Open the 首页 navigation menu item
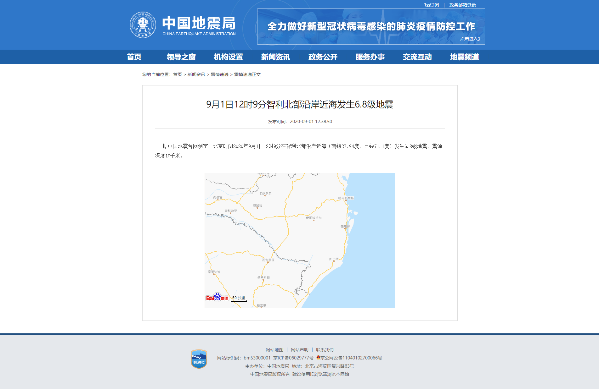Screen dimensions: 599x389 [x=134, y=57]
